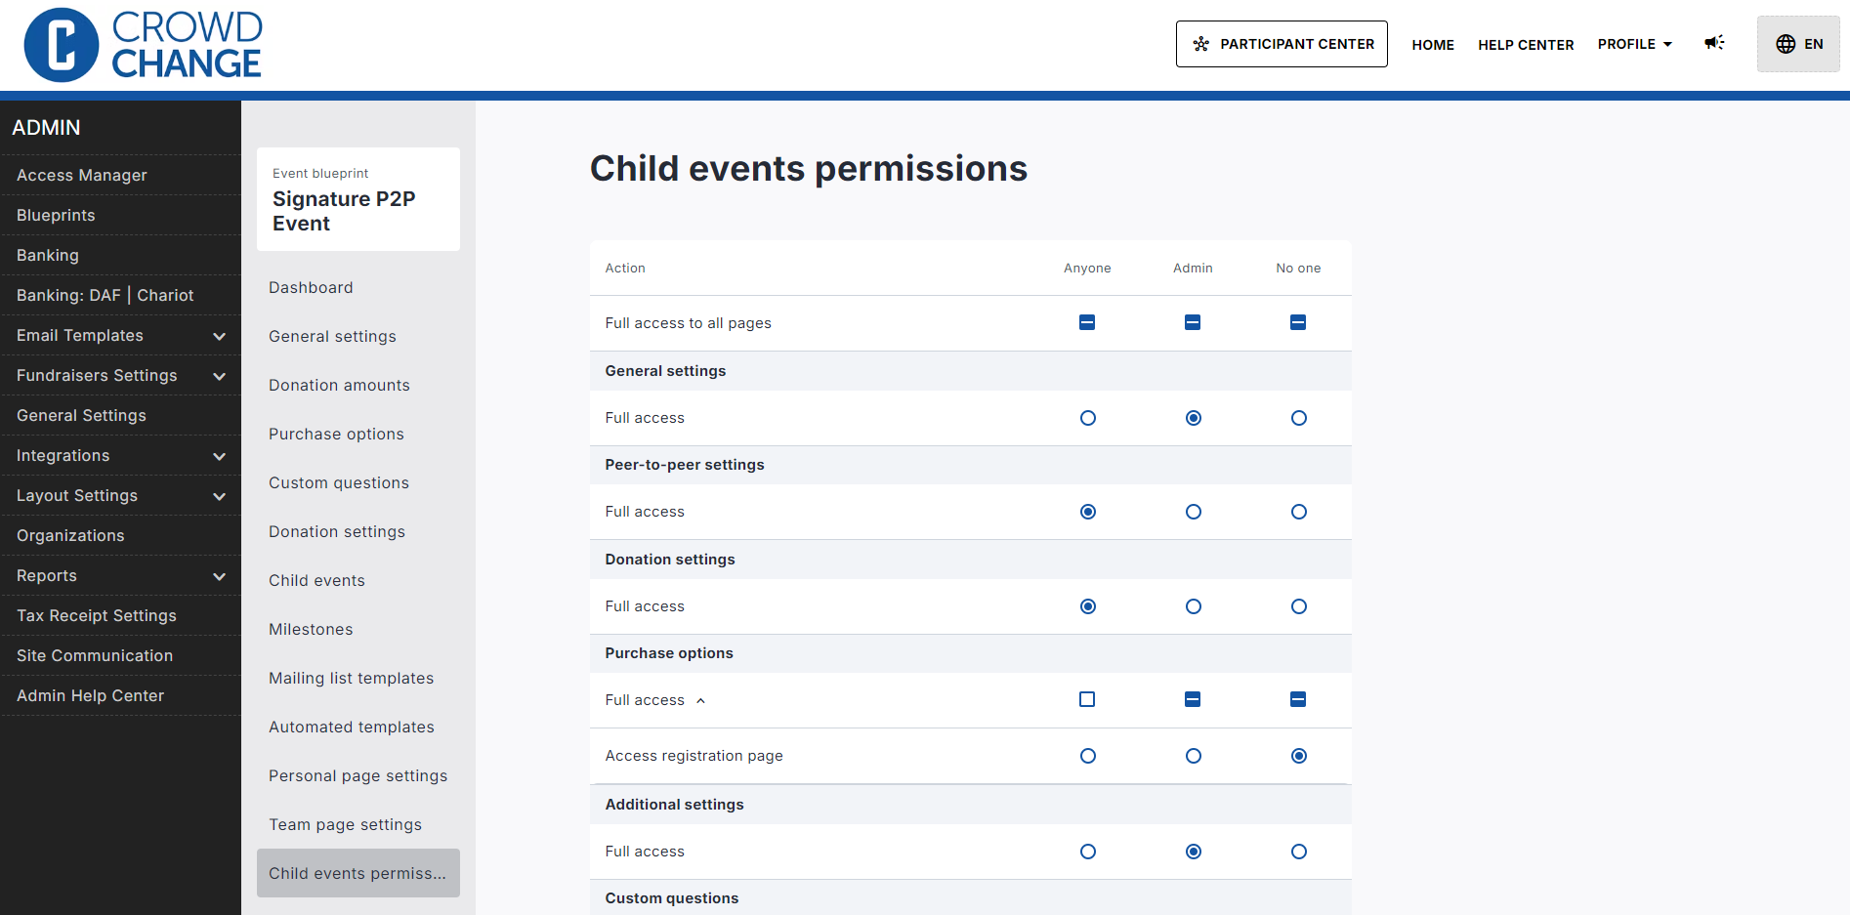Check Anyone box for Purchase options Full access
Viewport: 1850px width, 915px height.
[x=1087, y=699]
